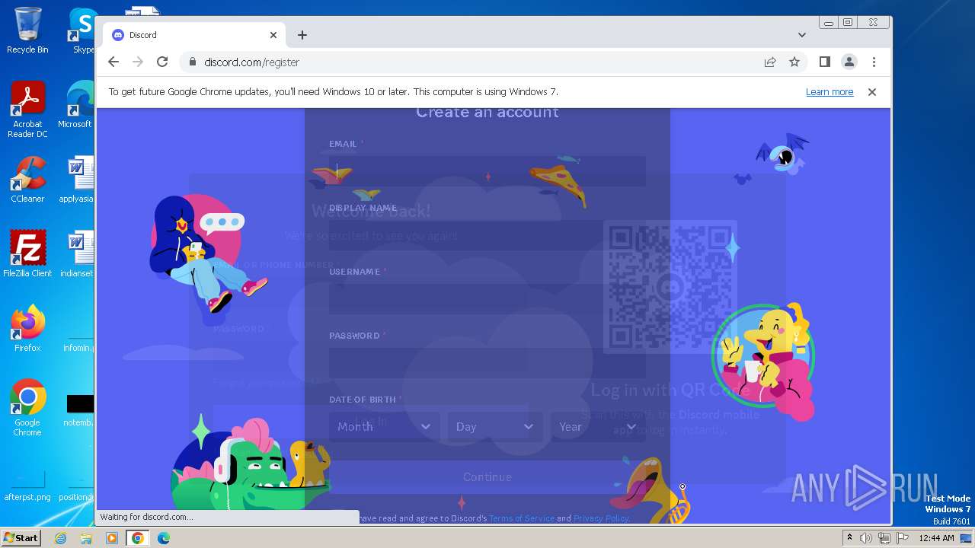Open the Year birth date dropdown
This screenshot has height=548, width=975.
[x=598, y=427]
